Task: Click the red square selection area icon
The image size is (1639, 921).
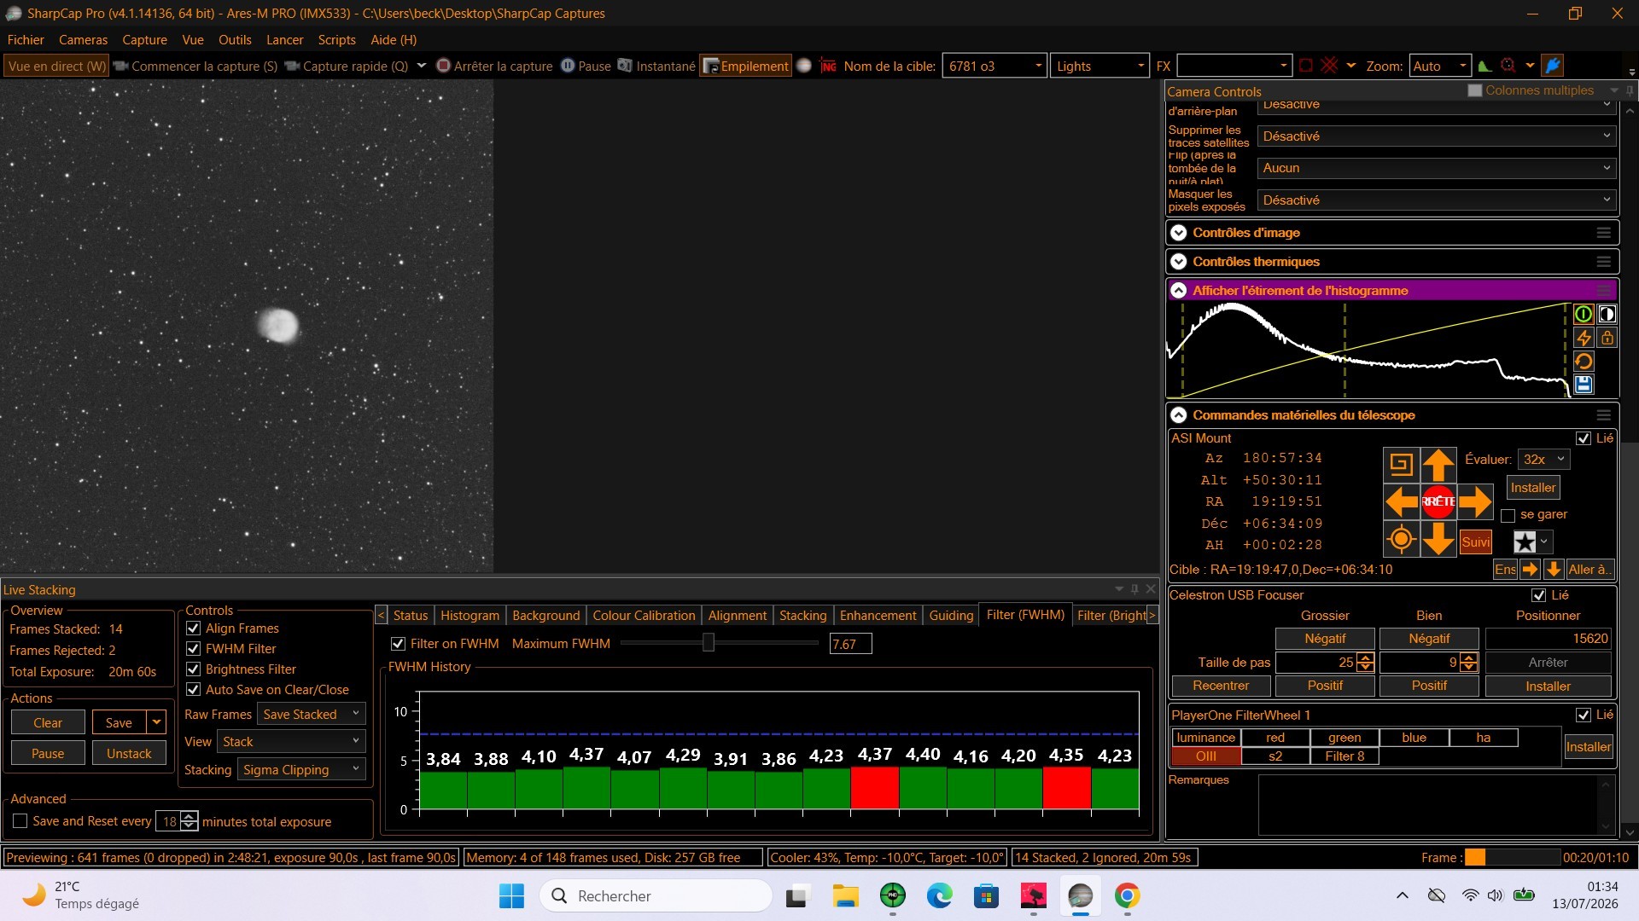Action: [1306, 66]
